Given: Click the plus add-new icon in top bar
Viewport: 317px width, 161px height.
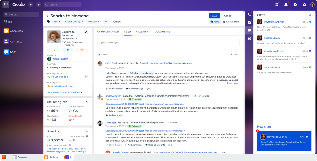Looking at the screenshot, I should [x=38, y=5].
